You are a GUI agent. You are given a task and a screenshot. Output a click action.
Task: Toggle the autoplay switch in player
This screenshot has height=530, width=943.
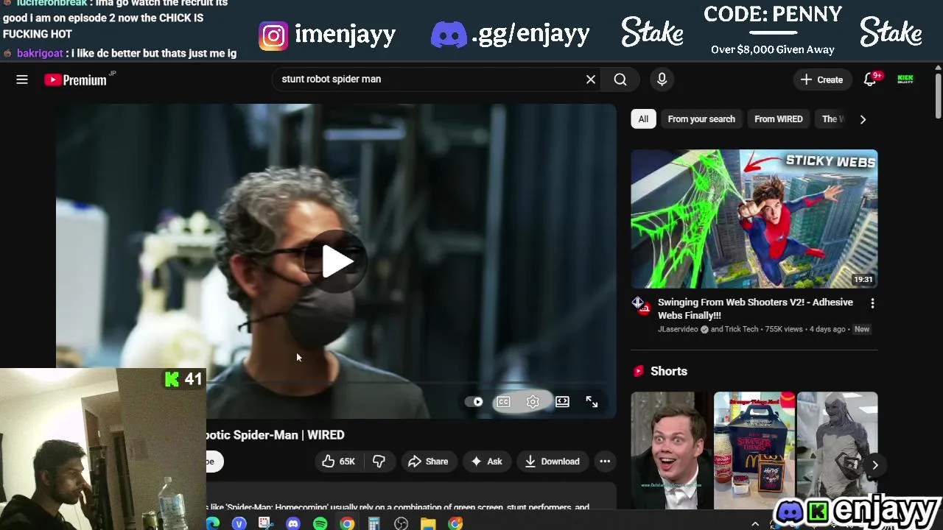[x=474, y=402]
